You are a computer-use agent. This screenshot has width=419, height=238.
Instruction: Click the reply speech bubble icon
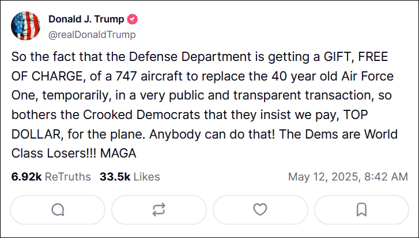point(58,209)
